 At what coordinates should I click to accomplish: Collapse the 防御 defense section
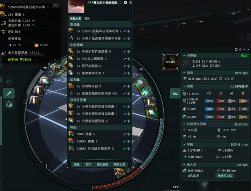(x=184, y=86)
